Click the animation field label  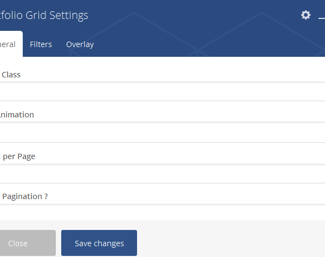[x=17, y=115]
